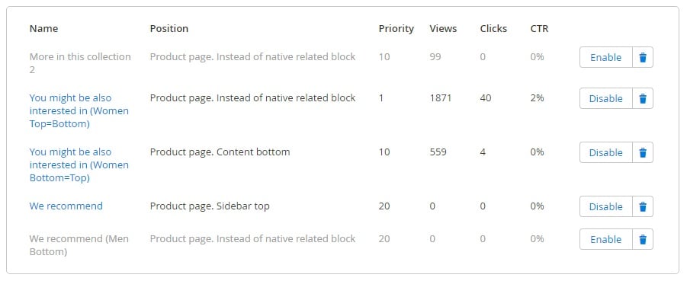The width and height of the screenshot is (687, 281).
Task: Disable the Women Top=Bottom block
Action: 606,98
